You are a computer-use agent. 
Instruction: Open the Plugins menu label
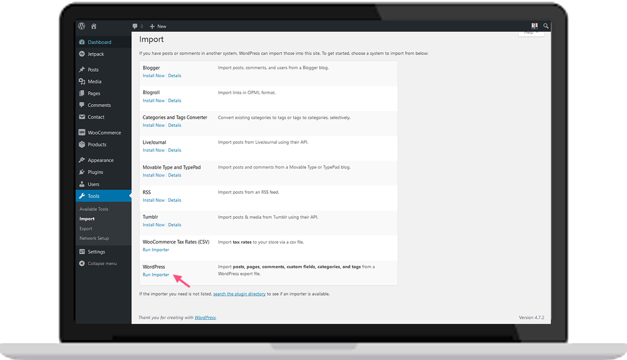pyautogui.click(x=95, y=172)
